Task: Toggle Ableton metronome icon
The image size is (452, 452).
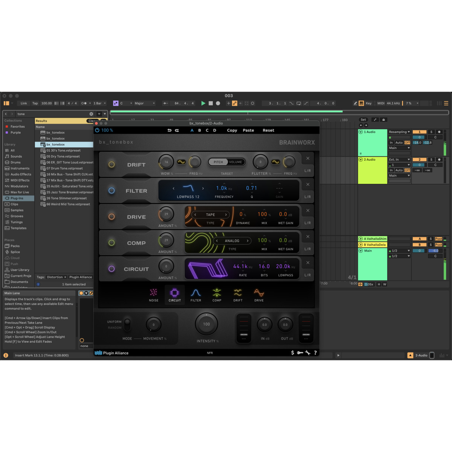Action: click(84, 103)
